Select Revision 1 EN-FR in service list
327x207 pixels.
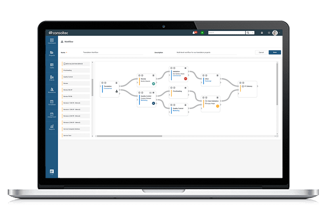[x=76, y=103]
